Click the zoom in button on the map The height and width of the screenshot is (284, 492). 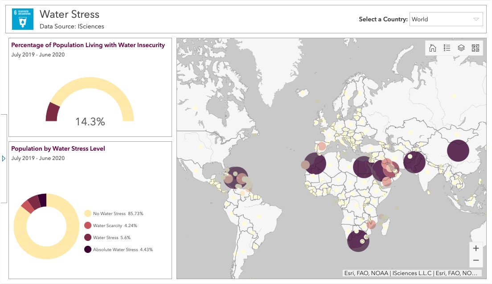[x=476, y=248]
